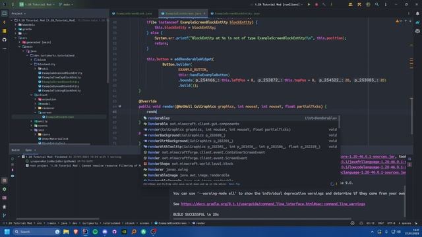Open the docs.gradle.org link
Screen dimensions: 422x237
273,204
